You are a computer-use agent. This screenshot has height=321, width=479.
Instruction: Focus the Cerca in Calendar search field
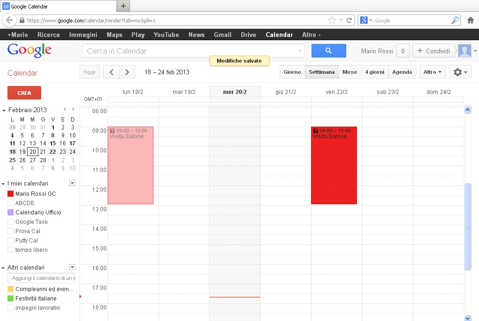(193, 50)
